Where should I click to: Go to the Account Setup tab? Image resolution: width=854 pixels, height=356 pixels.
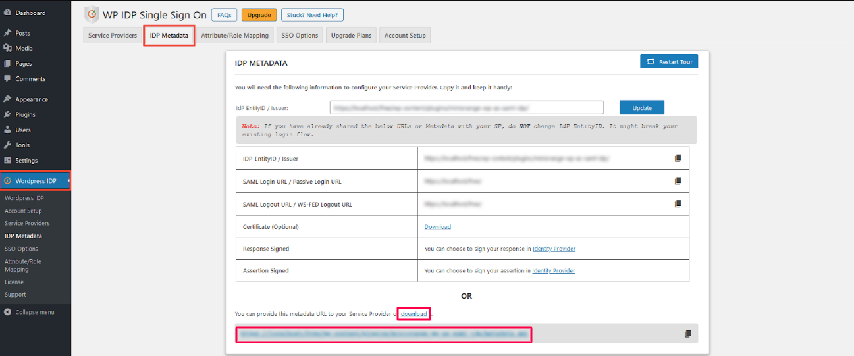(405, 36)
